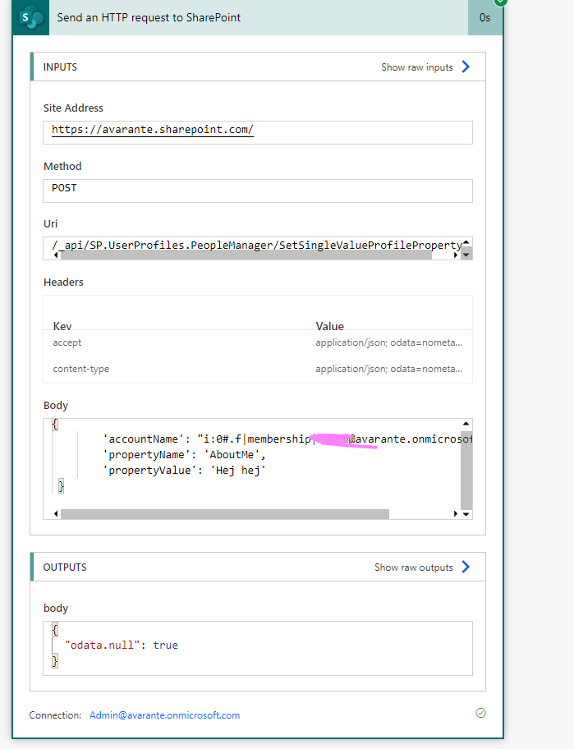Viewport: 574px width, 749px height.
Task: Open the Show raw inputs view
Action: pyautogui.click(x=417, y=67)
